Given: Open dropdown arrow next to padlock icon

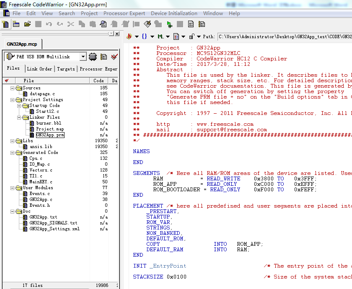Looking at the screenshot, I should click(199, 36).
